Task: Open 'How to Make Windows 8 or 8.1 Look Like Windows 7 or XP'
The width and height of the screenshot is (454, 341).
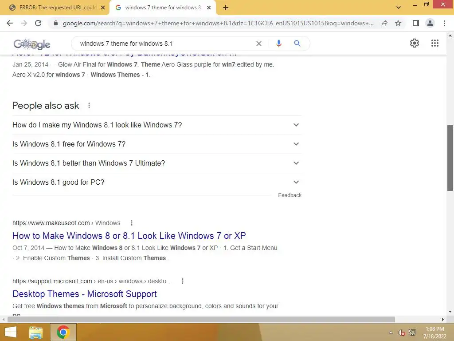Action: click(x=129, y=236)
